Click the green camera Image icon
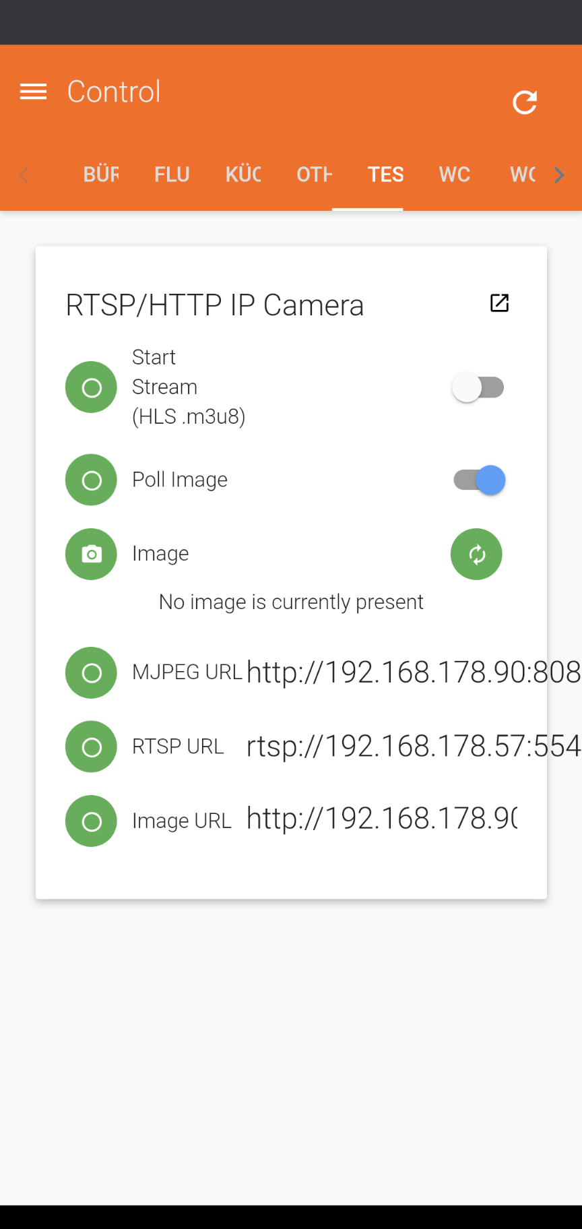The height and width of the screenshot is (1229, 582). tap(92, 554)
